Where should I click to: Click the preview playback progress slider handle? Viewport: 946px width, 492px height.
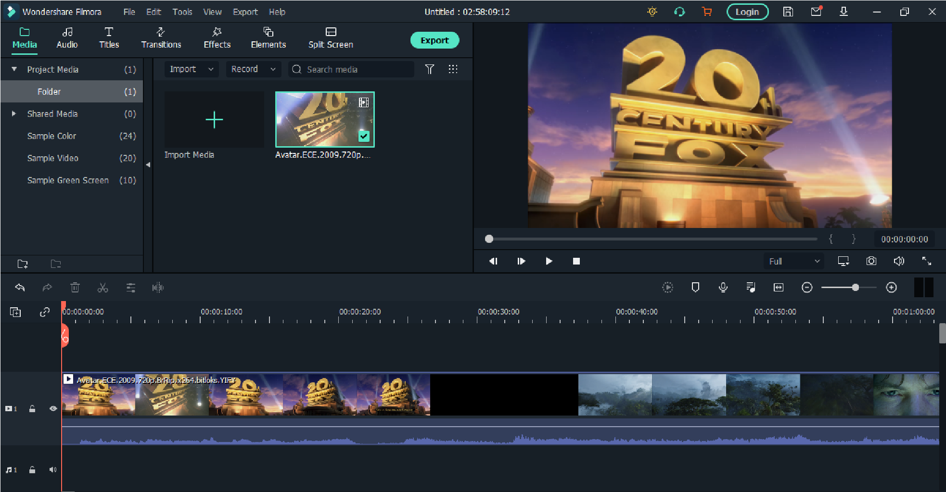click(x=489, y=239)
